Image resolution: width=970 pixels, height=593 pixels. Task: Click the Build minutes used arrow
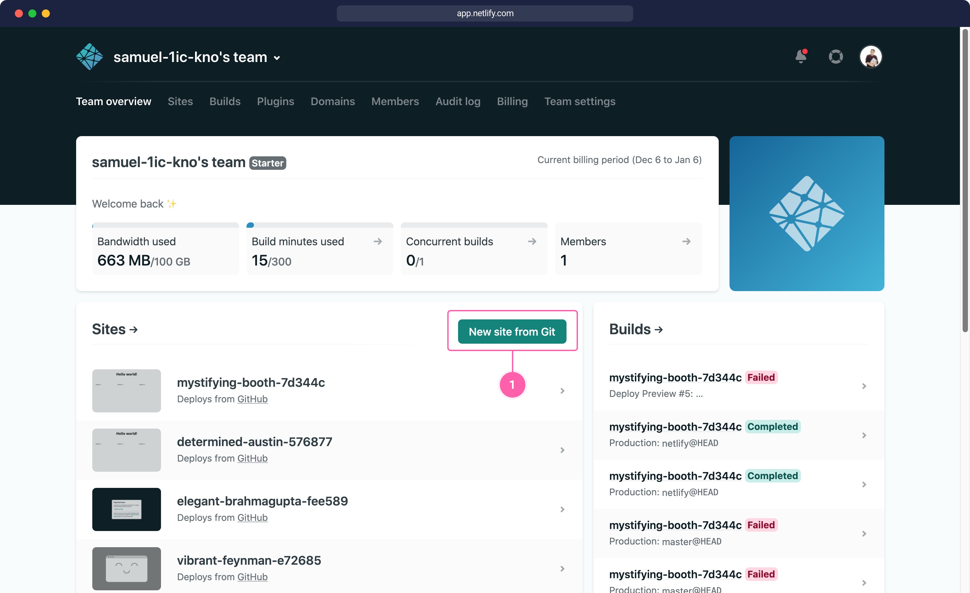click(378, 241)
